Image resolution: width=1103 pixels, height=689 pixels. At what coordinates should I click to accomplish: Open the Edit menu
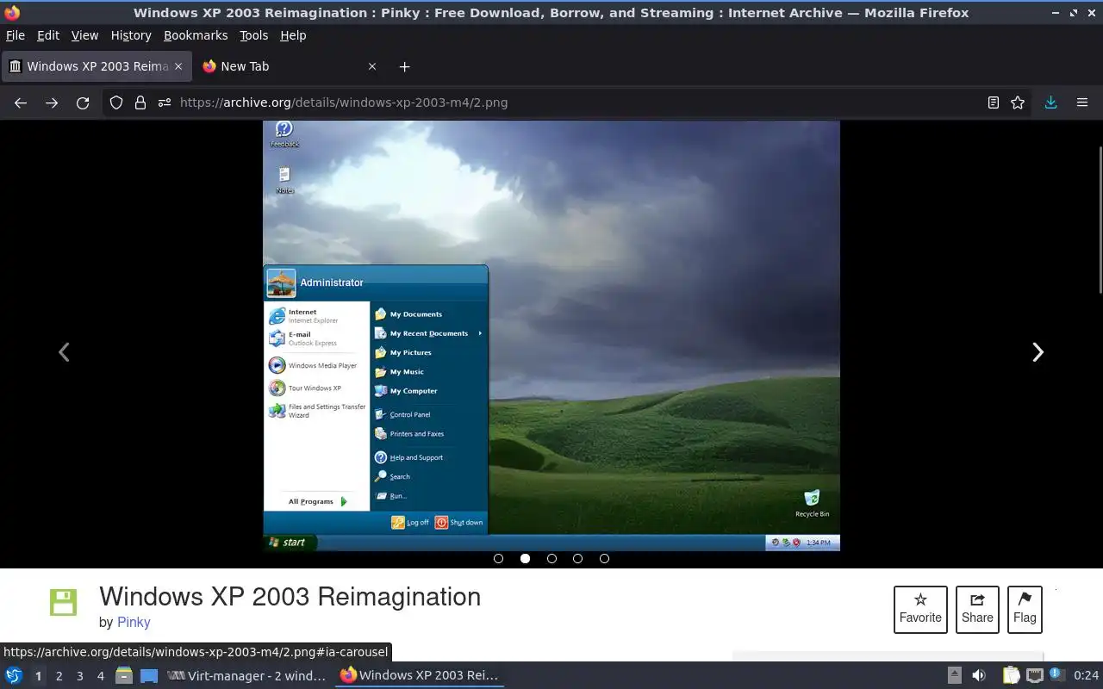(48, 35)
